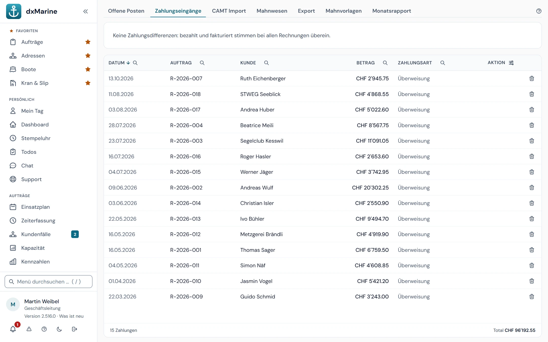Go to the Export tab
This screenshot has height=342, width=548.
click(306, 11)
